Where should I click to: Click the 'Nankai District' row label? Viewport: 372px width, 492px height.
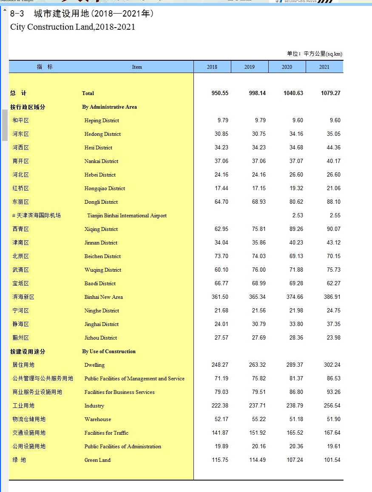coord(101,161)
